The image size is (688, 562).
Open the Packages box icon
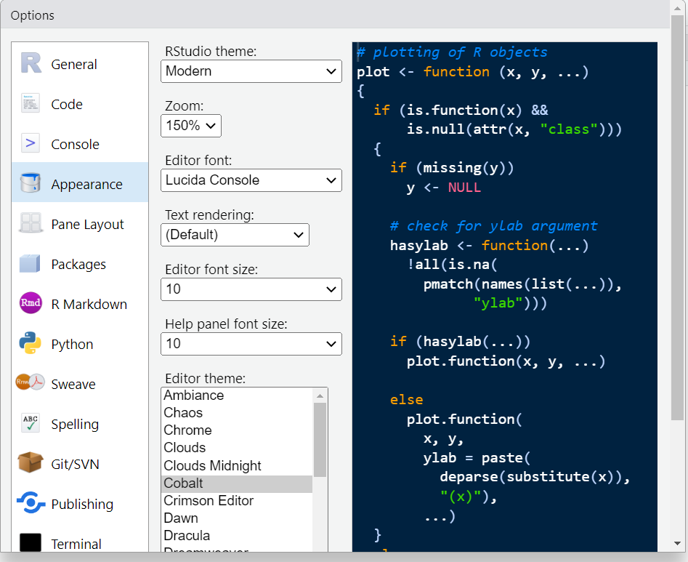[x=31, y=264]
